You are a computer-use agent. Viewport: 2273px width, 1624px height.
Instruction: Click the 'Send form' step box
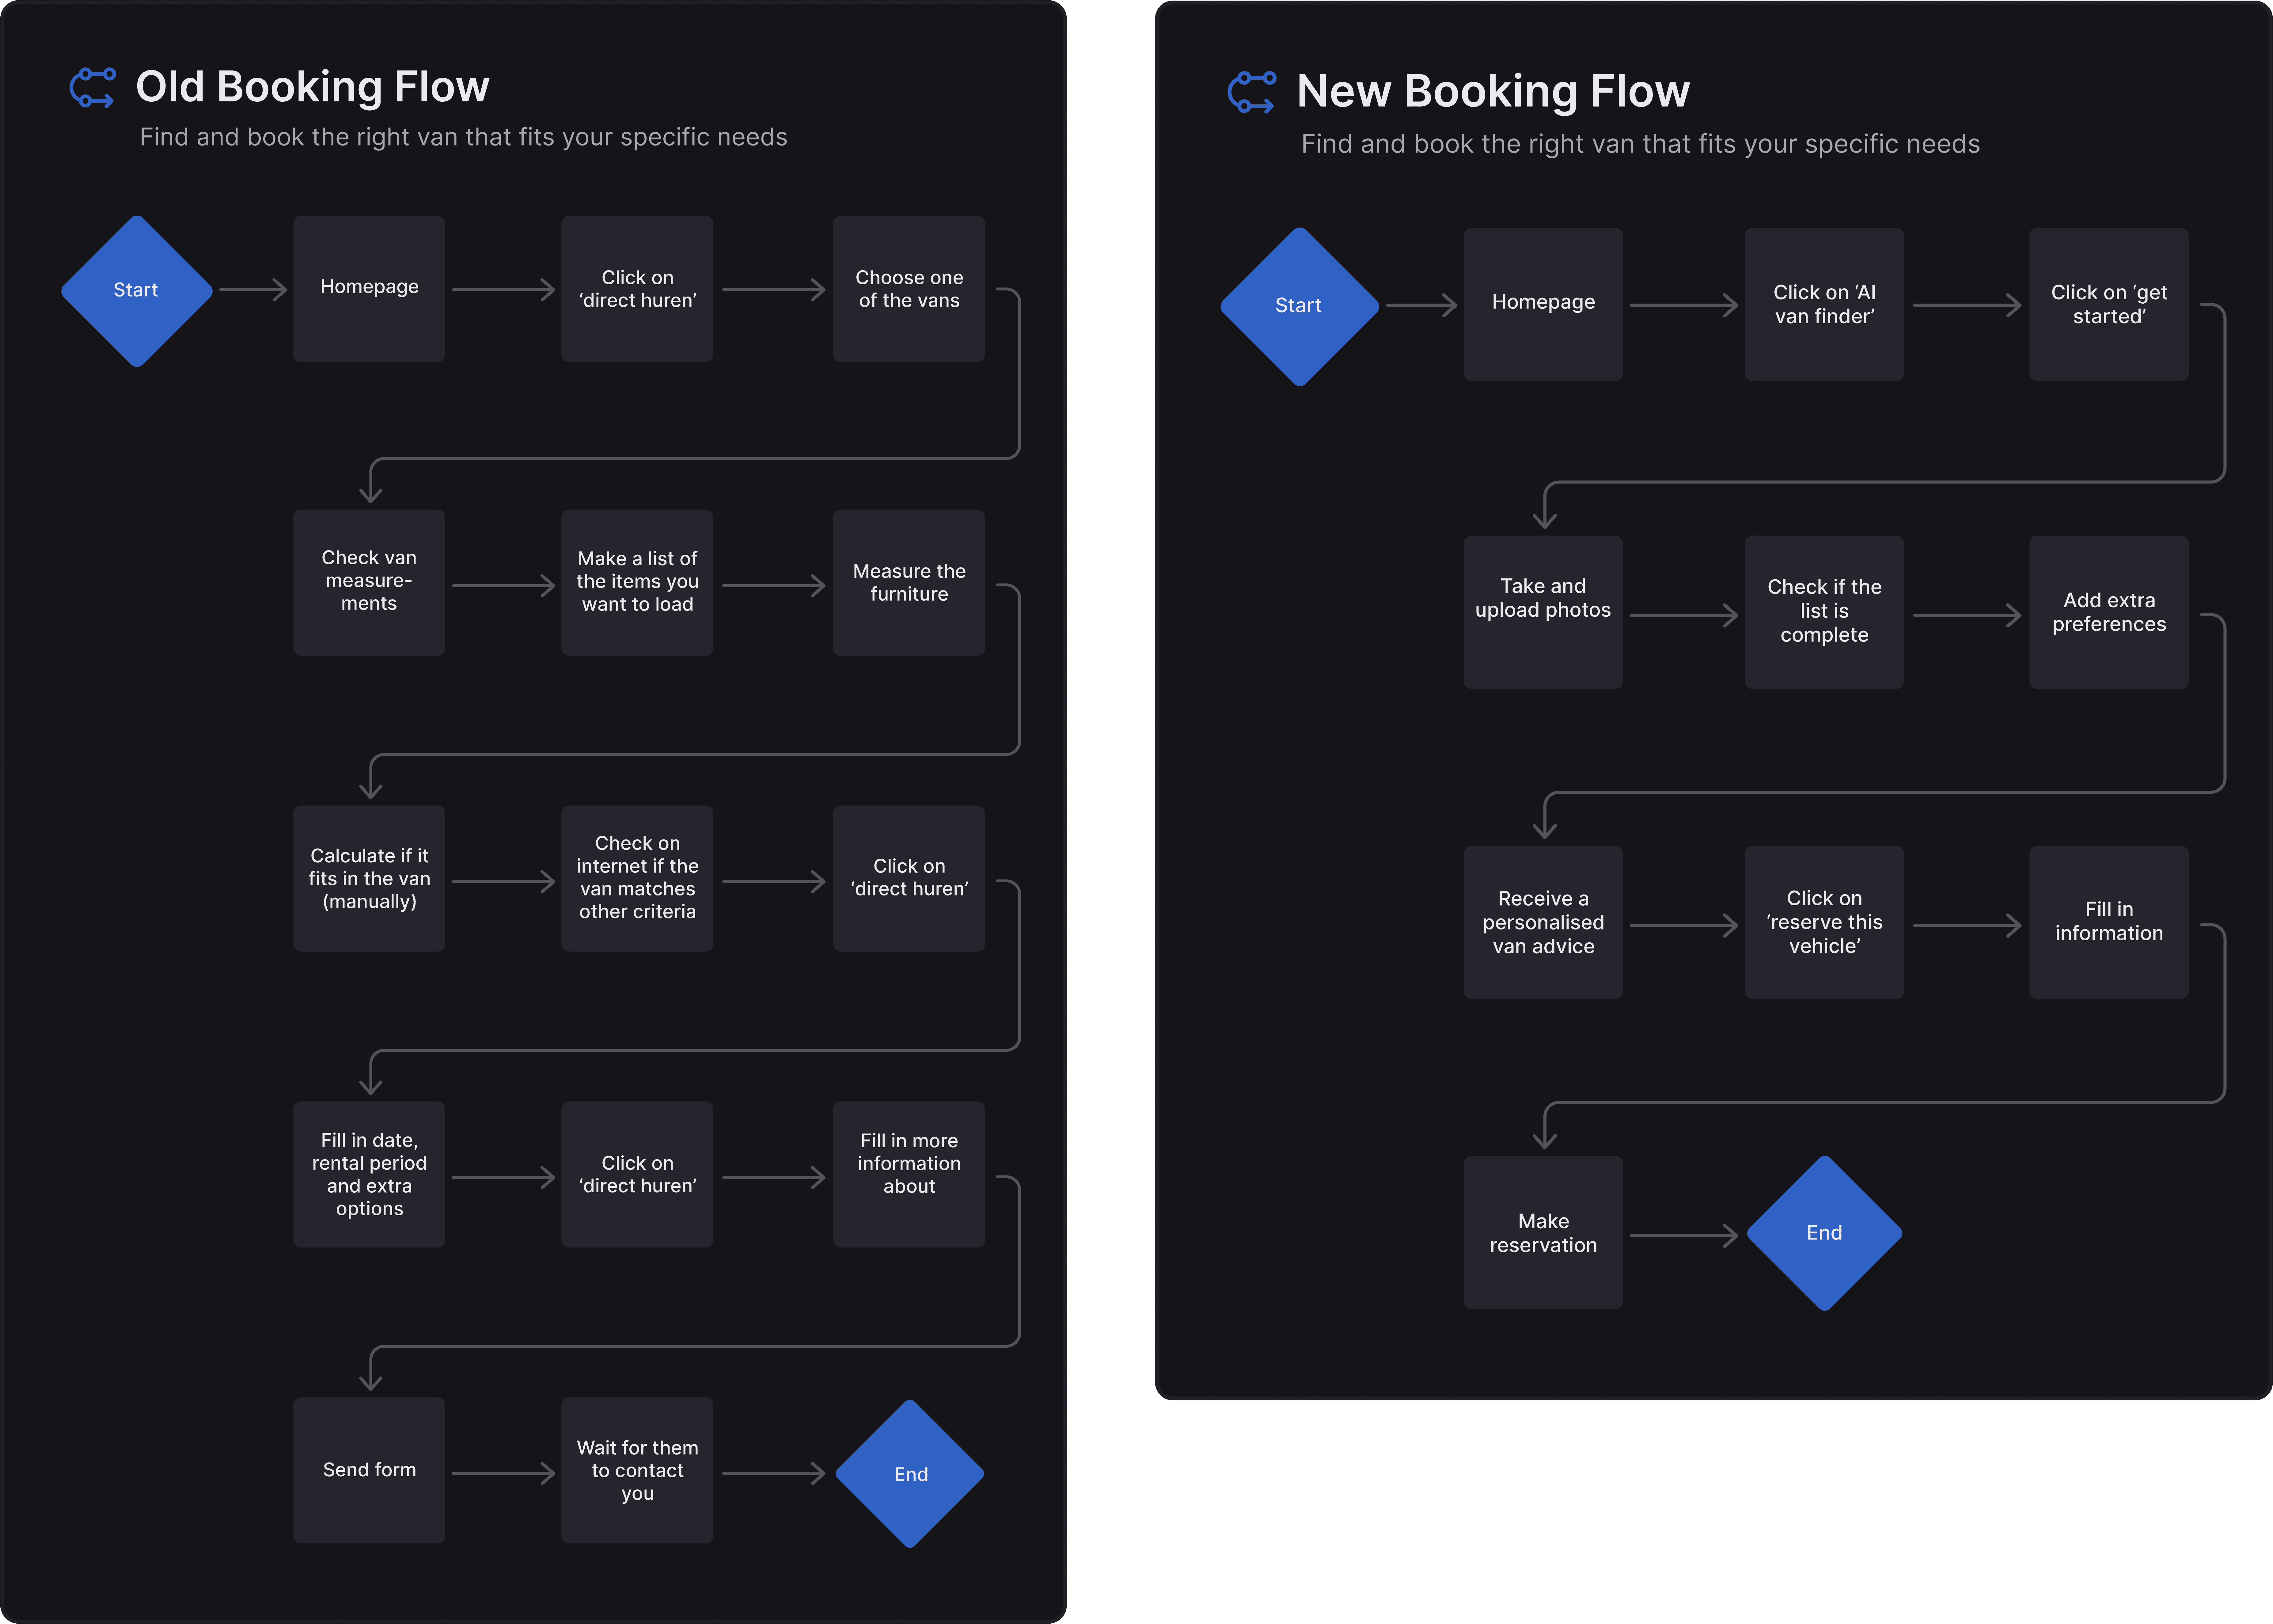tap(369, 1470)
